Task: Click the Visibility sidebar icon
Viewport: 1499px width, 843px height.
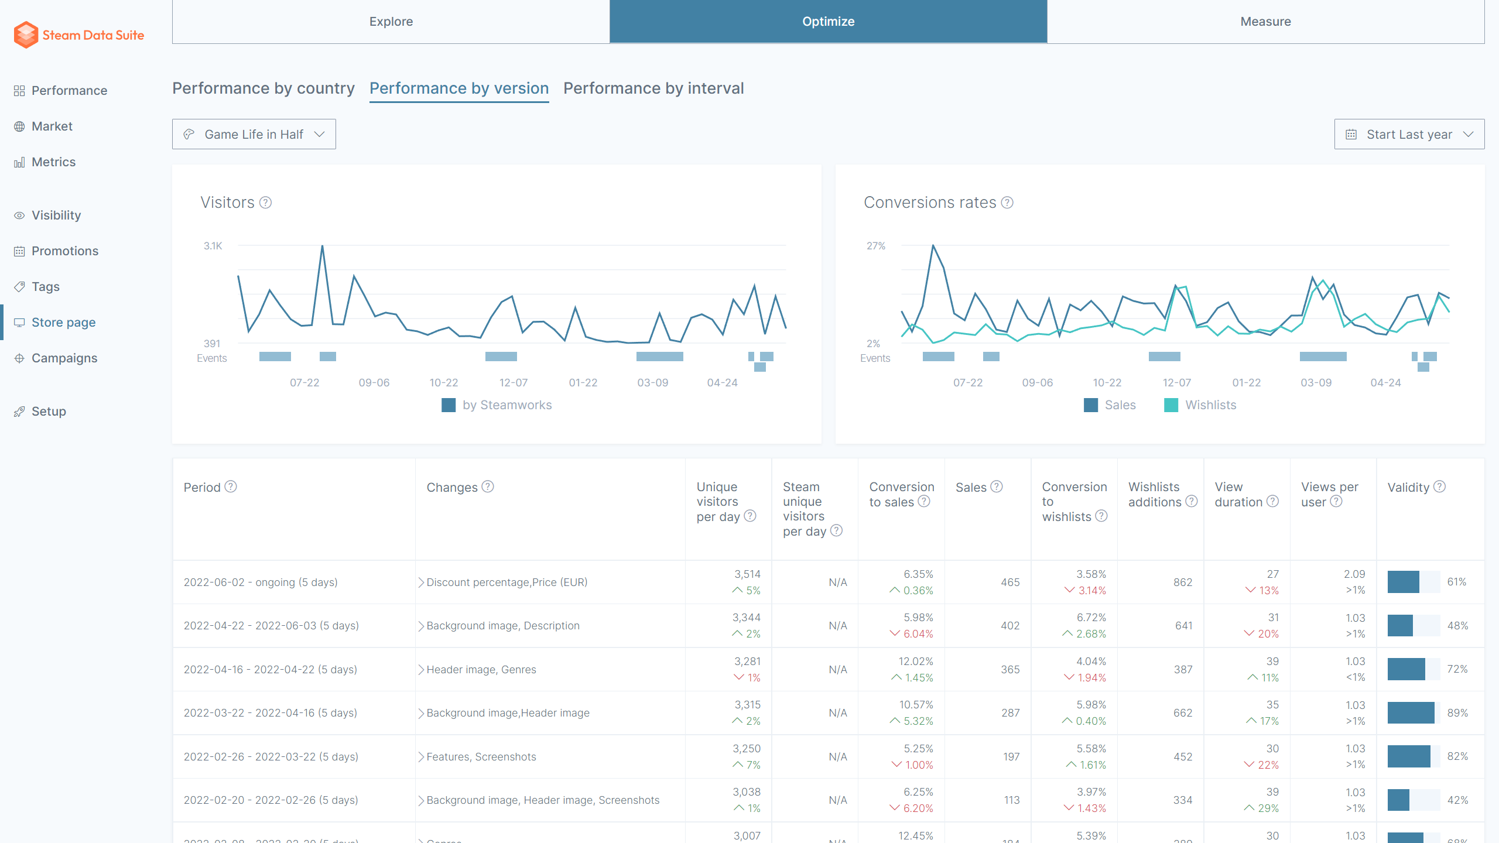Action: [19, 215]
